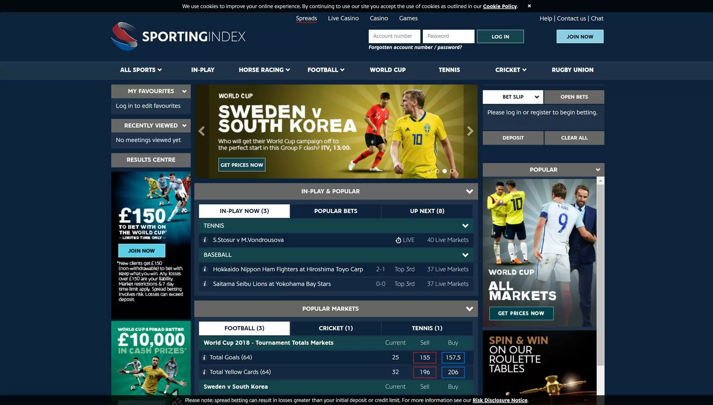Viewport: 713px width, 405px height.
Task: Click the LIVE stopwatch icon for tennis match
Action: coord(398,240)
